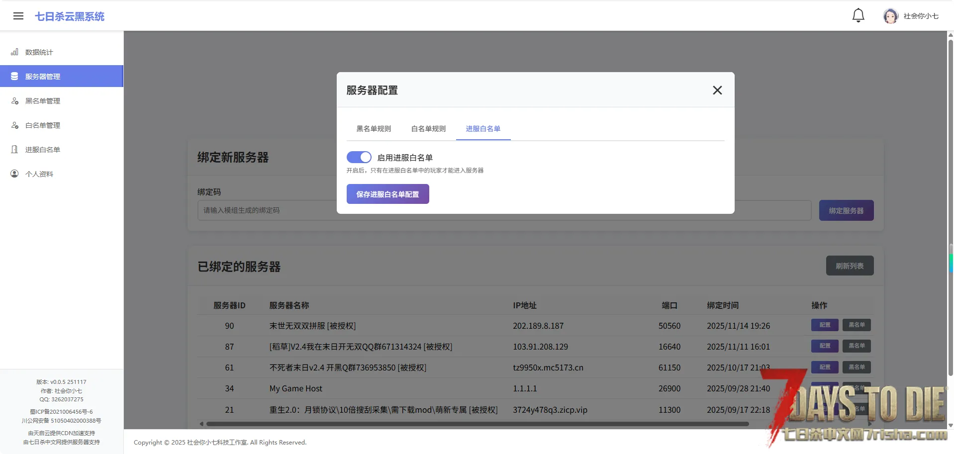Switch to the 白名单规则 tab
Image resolution: width=954 pixels, height=454 pixels.
pos(428,129)
